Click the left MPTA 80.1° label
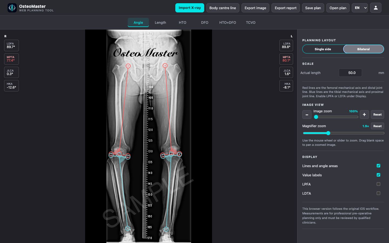This screenshot has width=389, height=243. click(x=286, y=59)
